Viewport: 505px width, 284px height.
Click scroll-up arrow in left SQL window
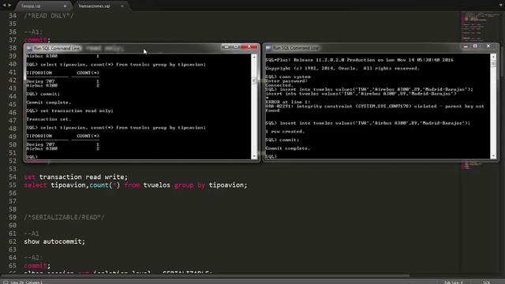[254, 57]
